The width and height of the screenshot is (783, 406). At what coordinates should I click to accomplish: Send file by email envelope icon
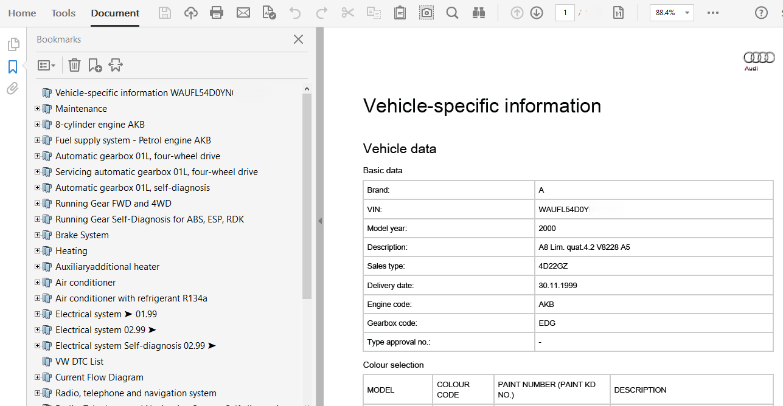click(243, 13)
